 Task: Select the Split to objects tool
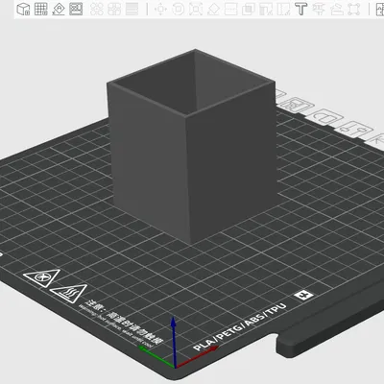tap(97, 9)
